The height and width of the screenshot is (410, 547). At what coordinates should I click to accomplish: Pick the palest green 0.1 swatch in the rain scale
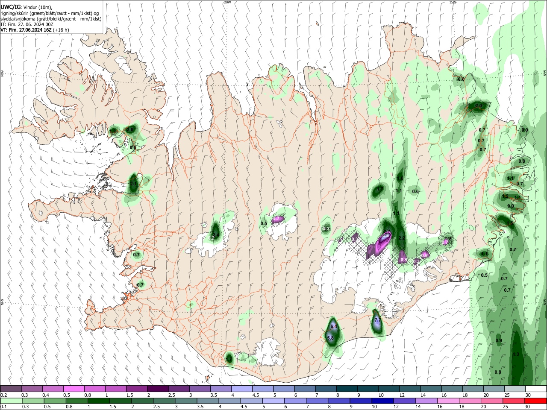[x=11, y=401]
